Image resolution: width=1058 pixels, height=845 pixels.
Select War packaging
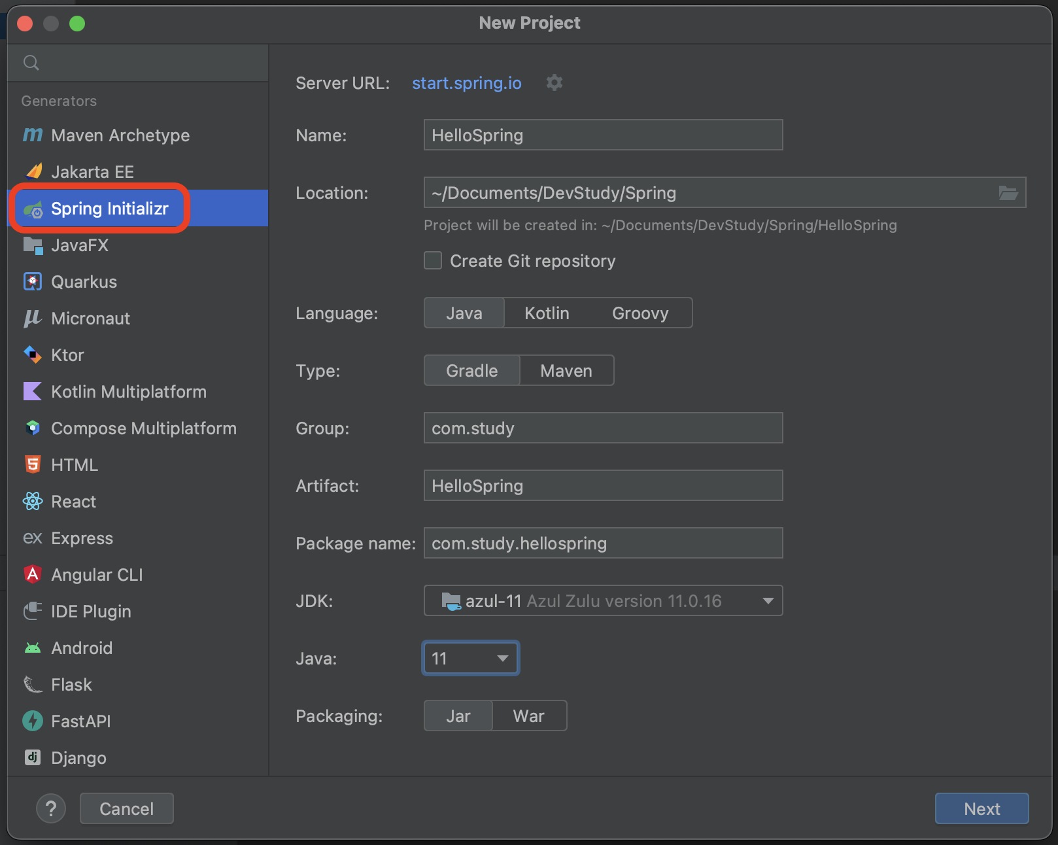528,716
